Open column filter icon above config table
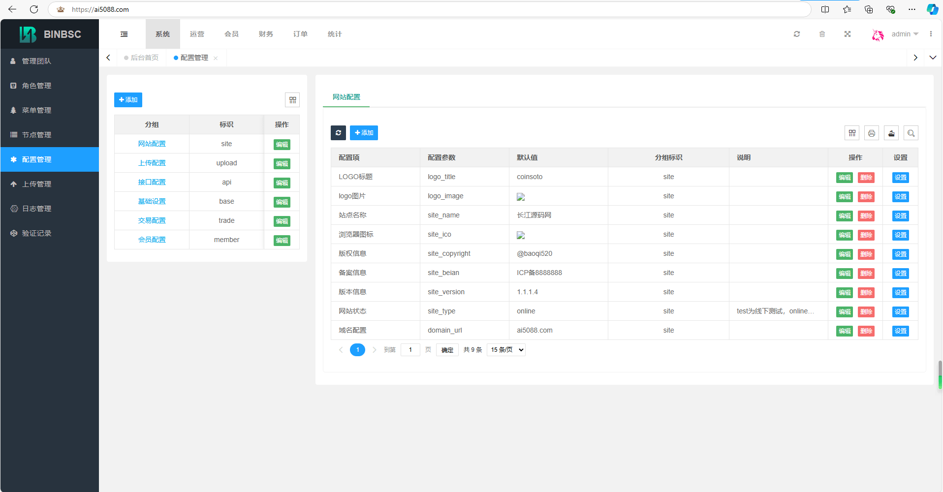Screen dimensions: 943x492 point(852,133)
